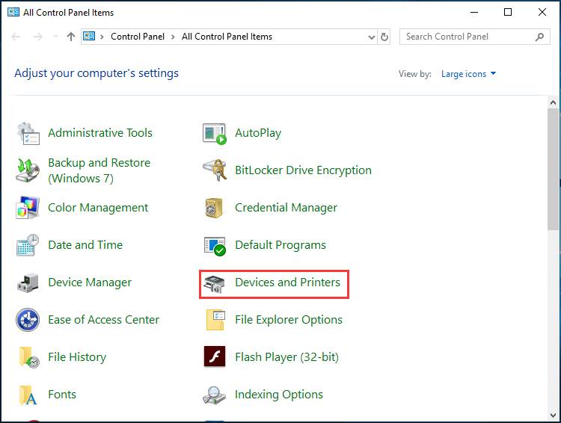
Task: Expand the View by Large icons dropdown
Action: pyautogui.click(x=469, y=74)
